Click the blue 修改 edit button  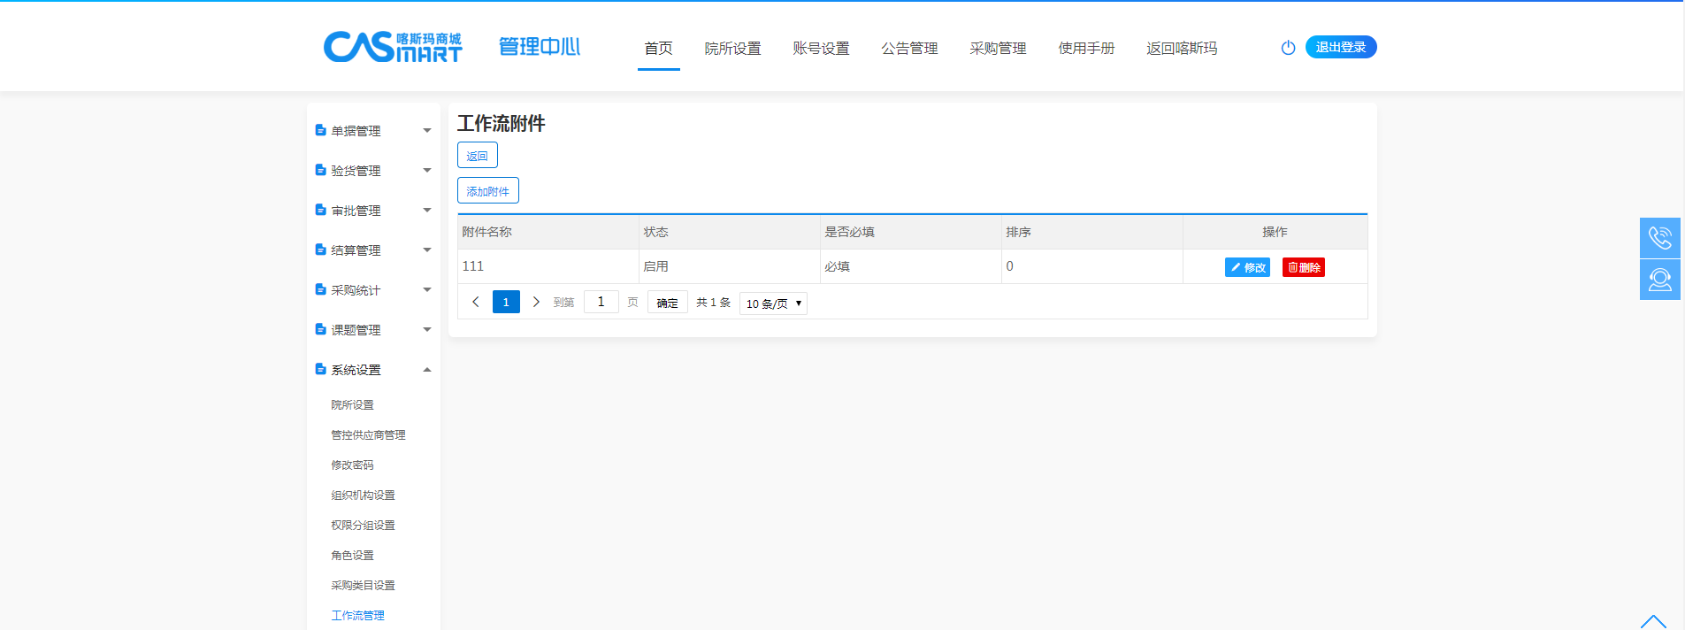pos(1247,267)
